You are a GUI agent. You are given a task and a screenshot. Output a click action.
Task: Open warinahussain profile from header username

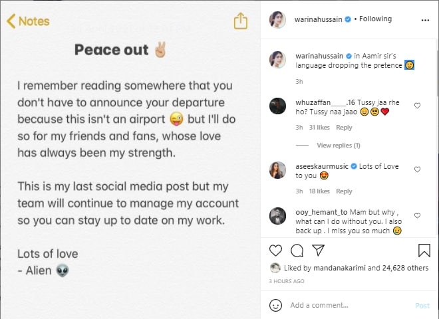pos(318,19)
